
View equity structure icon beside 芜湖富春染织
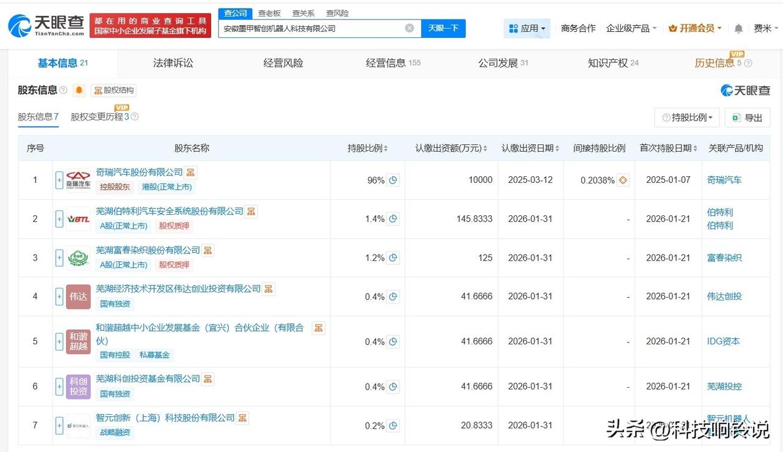tap(208, 250)
